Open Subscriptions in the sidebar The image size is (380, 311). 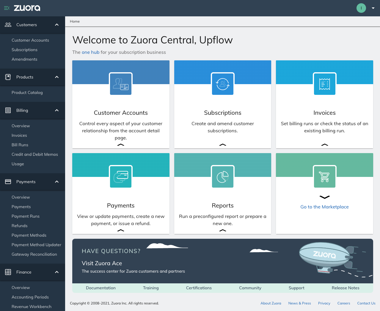point(24,50)
